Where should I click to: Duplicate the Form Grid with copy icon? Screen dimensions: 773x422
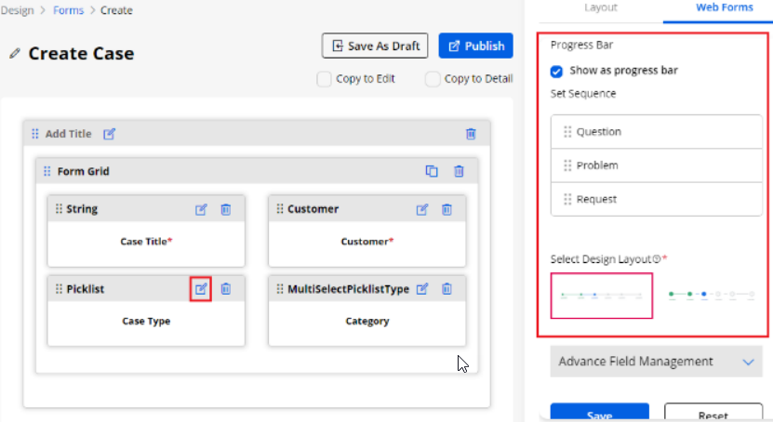(x=432, y=171)
